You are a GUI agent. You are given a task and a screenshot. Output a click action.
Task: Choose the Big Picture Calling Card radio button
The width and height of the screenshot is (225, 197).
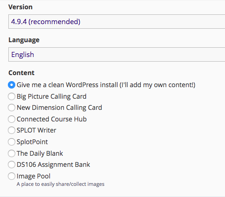(x=12, y=96)
